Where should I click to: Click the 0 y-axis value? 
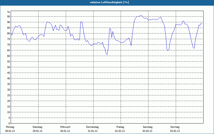coord(9,124)
